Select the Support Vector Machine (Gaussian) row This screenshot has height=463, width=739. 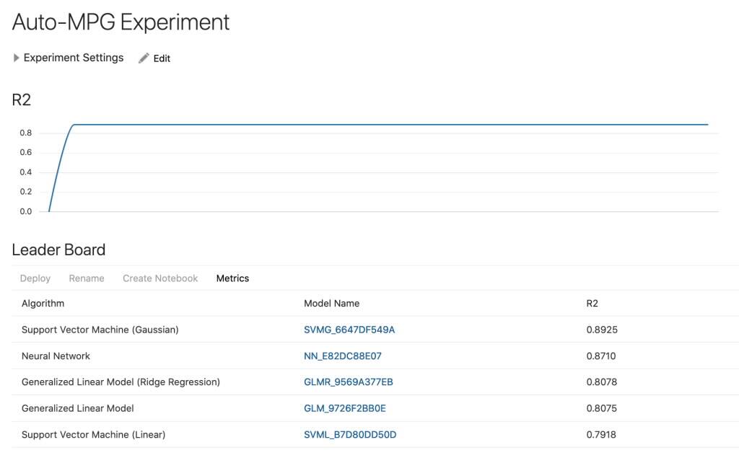tap(375, 330)
